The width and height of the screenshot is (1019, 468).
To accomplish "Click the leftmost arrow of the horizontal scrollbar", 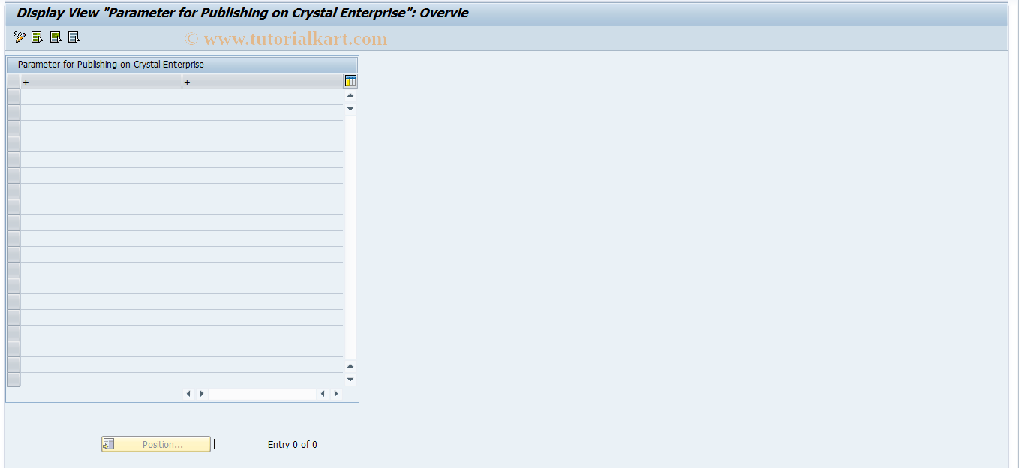I will pyautogui.click(x=188, y=394).
